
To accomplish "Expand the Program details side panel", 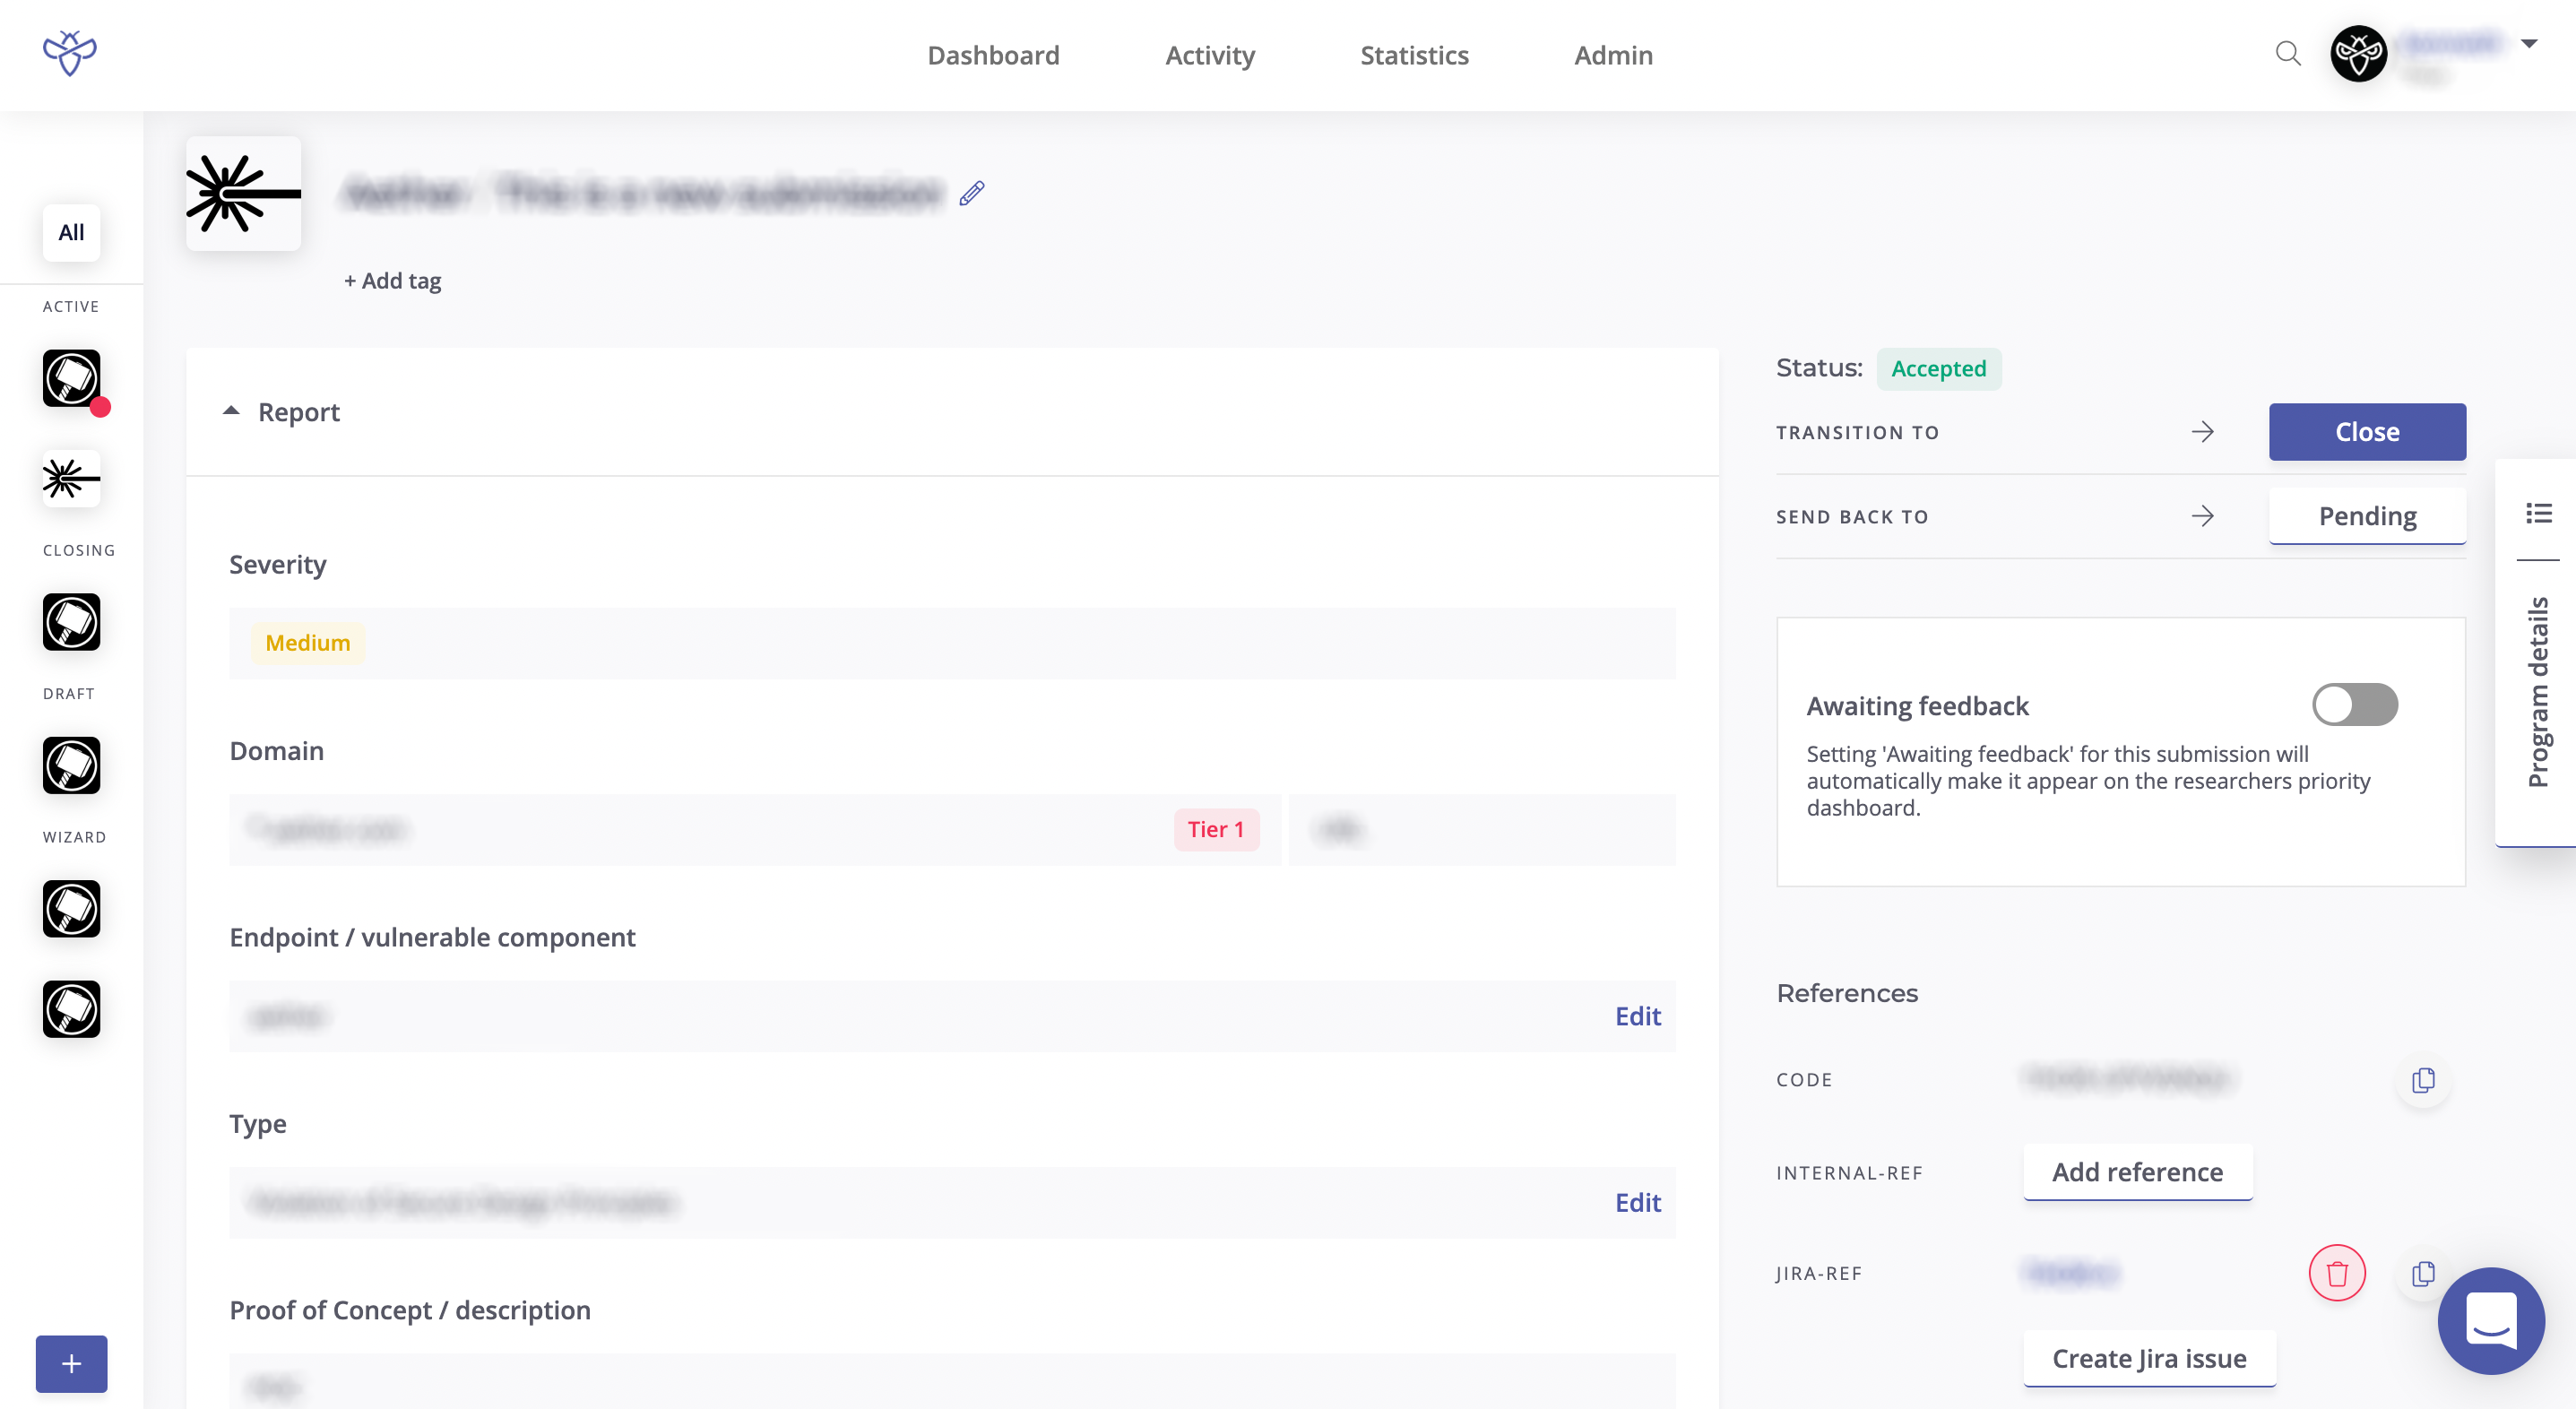I will pos(2538,692).
